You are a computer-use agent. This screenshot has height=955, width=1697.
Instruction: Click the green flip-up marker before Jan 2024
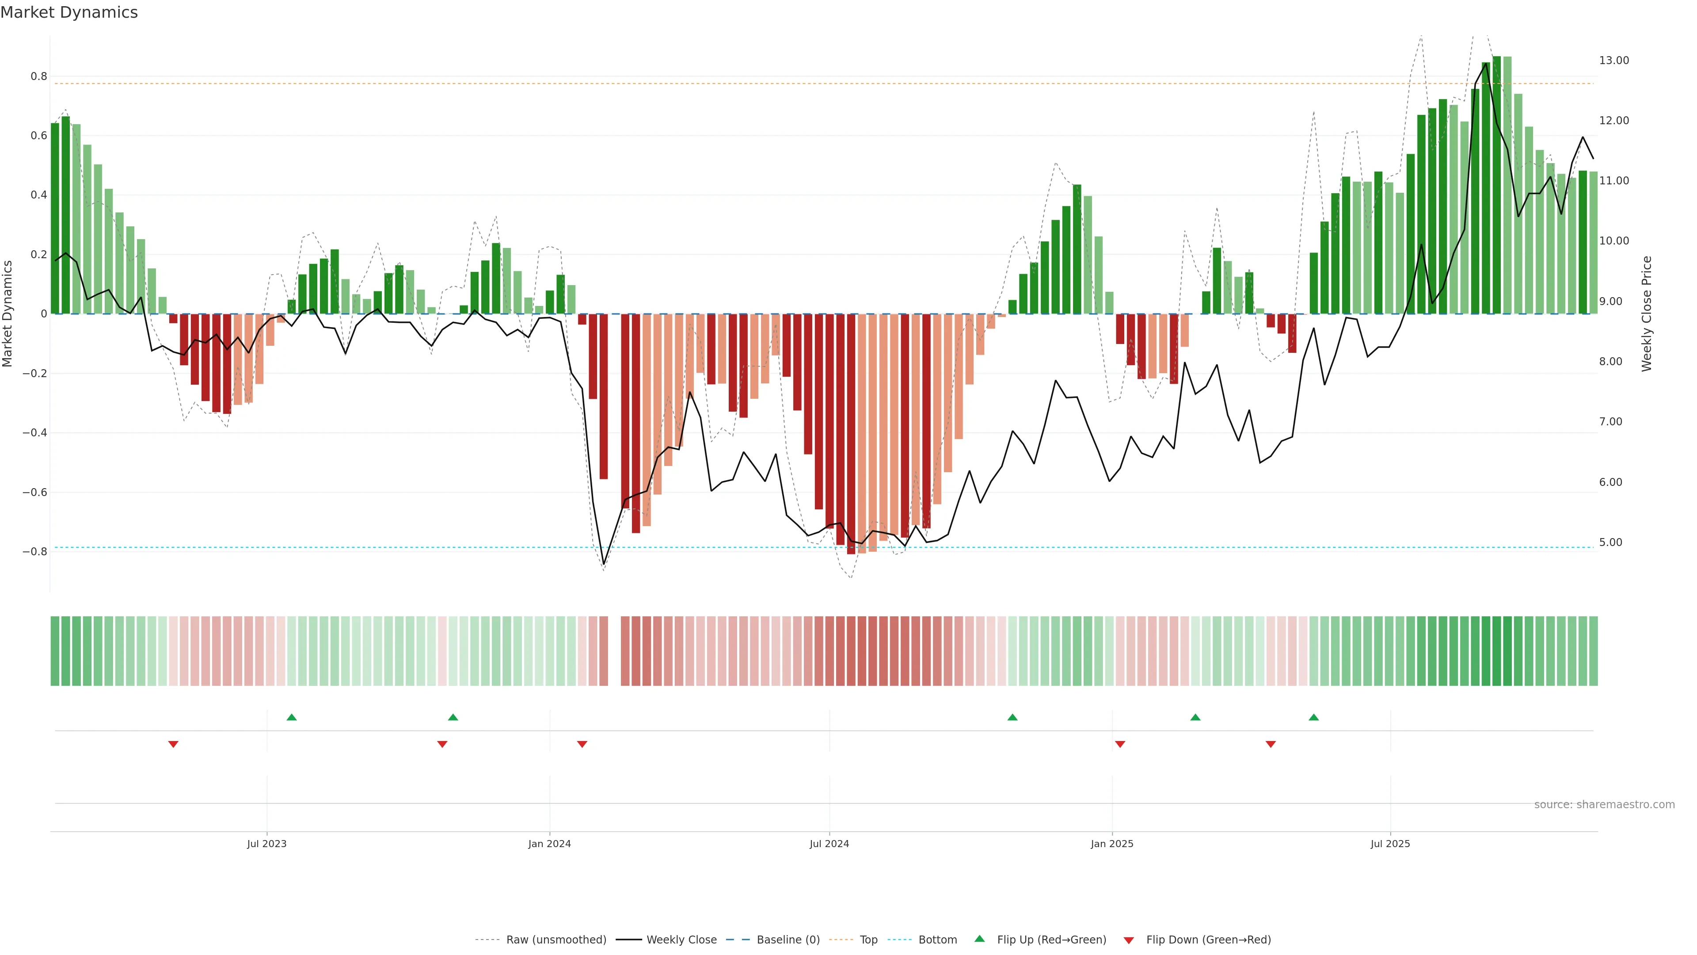tap(453, 717)
